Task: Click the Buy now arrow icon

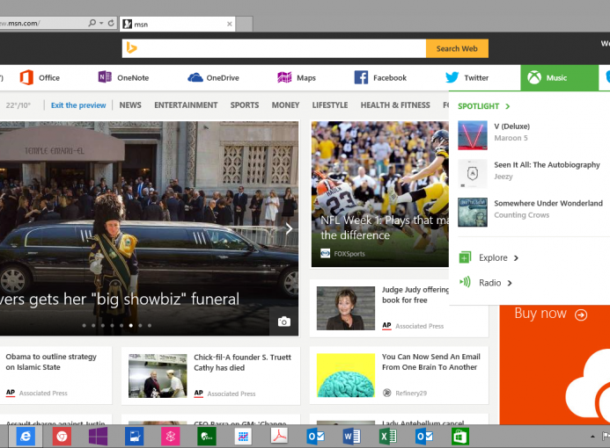Action: (581, 314)
